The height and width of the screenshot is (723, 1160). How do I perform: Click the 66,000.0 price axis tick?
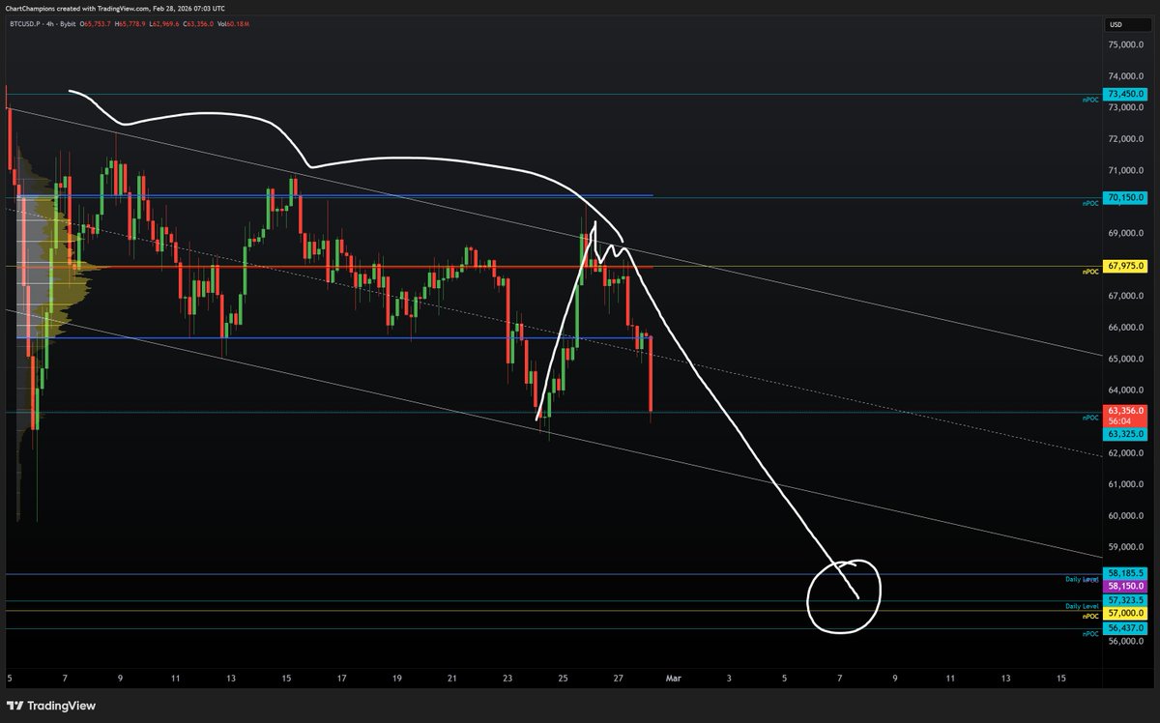(x=1126, y=327)
